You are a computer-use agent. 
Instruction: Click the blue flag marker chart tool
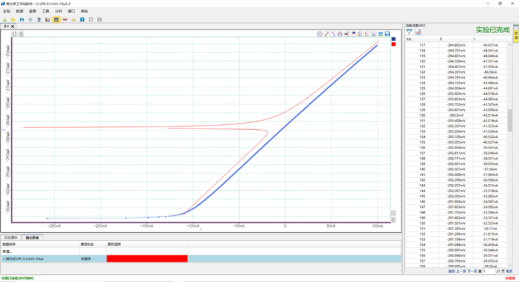coord(353,34)
